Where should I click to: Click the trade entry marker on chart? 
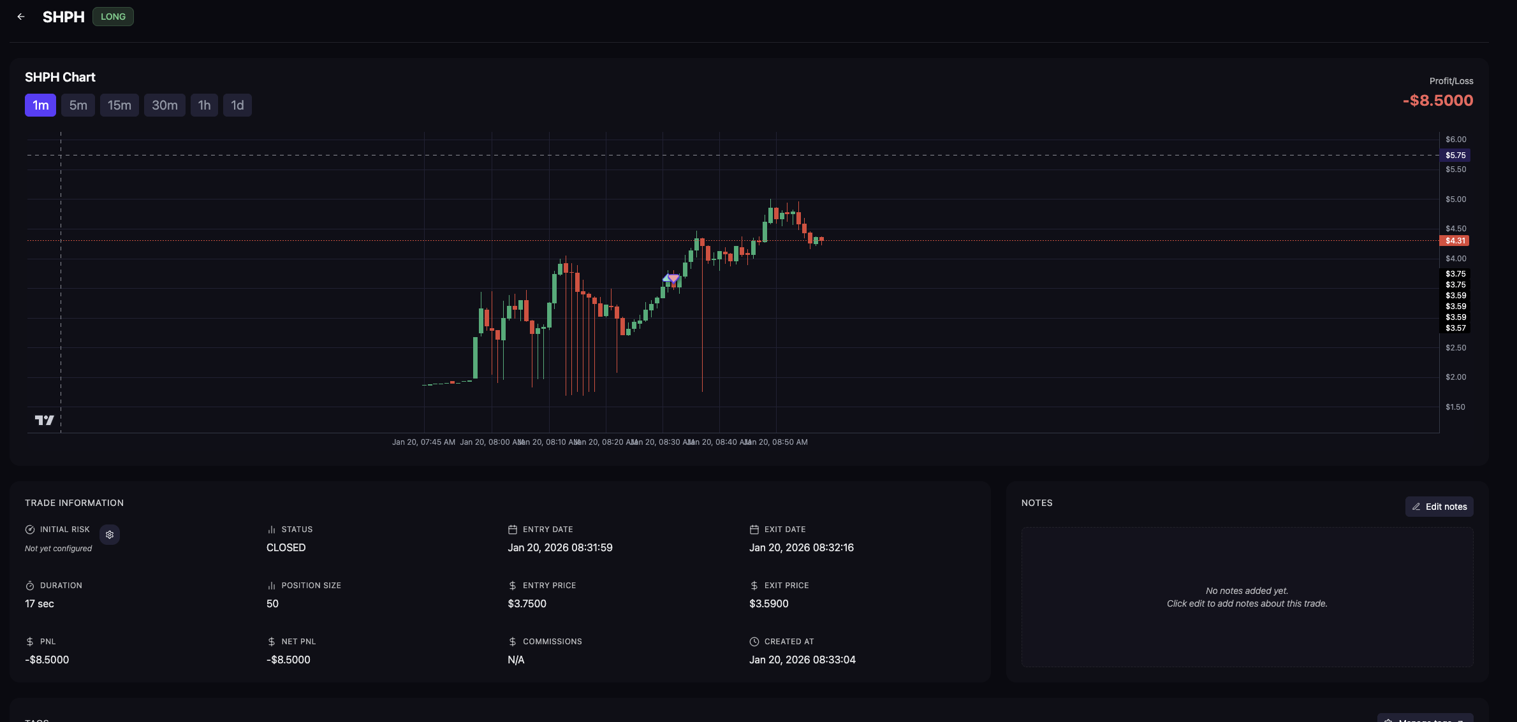[666, 278]
